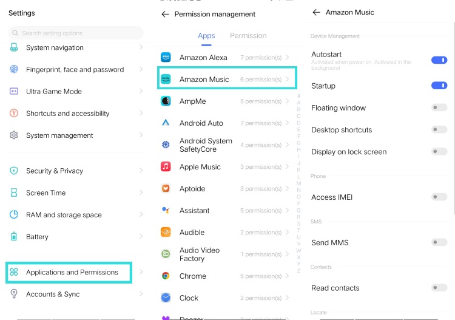Tap the Android System SafetyCore icon
The height and width of the screenshot is (320, 455).
[x=166, y=145]
